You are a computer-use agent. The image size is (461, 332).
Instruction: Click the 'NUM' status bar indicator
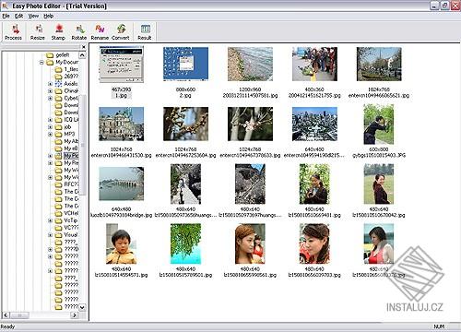pyautogui.click(x=439, y=326)
